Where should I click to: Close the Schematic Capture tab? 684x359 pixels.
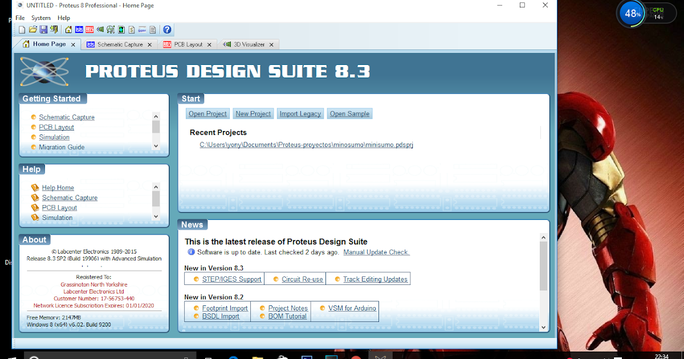click(150, 44)
